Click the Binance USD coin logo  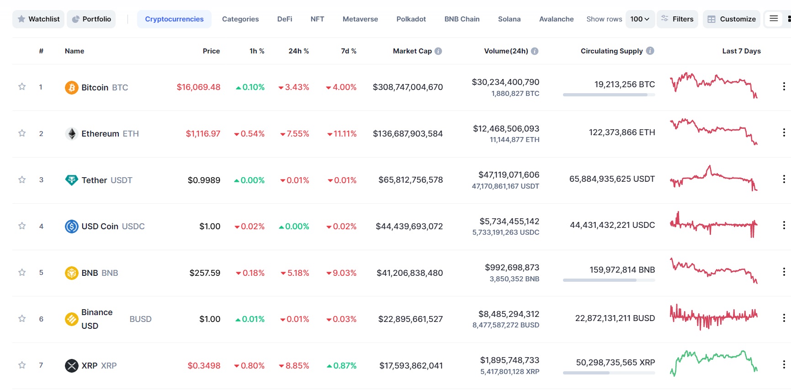click(72, 319)
